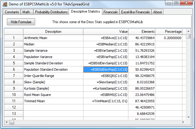Select the Arithmetic Mean description cell
Viewport: 195px width, 129px height.
tap(53, 38)
